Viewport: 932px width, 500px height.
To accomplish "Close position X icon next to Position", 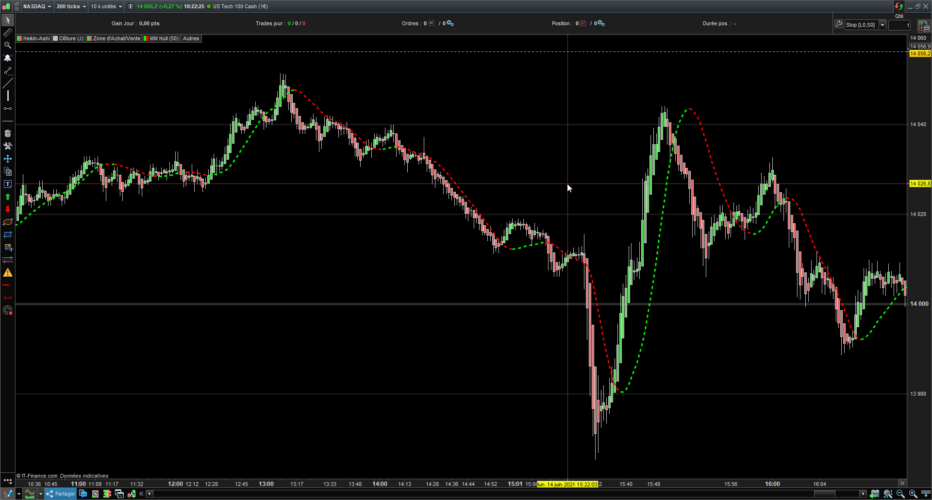I will [x=582, y=23].
